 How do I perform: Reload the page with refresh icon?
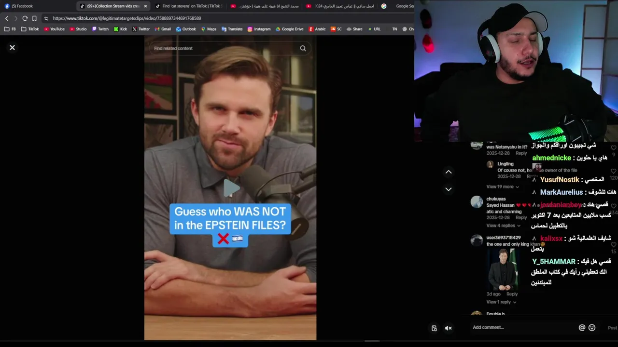(25, 18)
